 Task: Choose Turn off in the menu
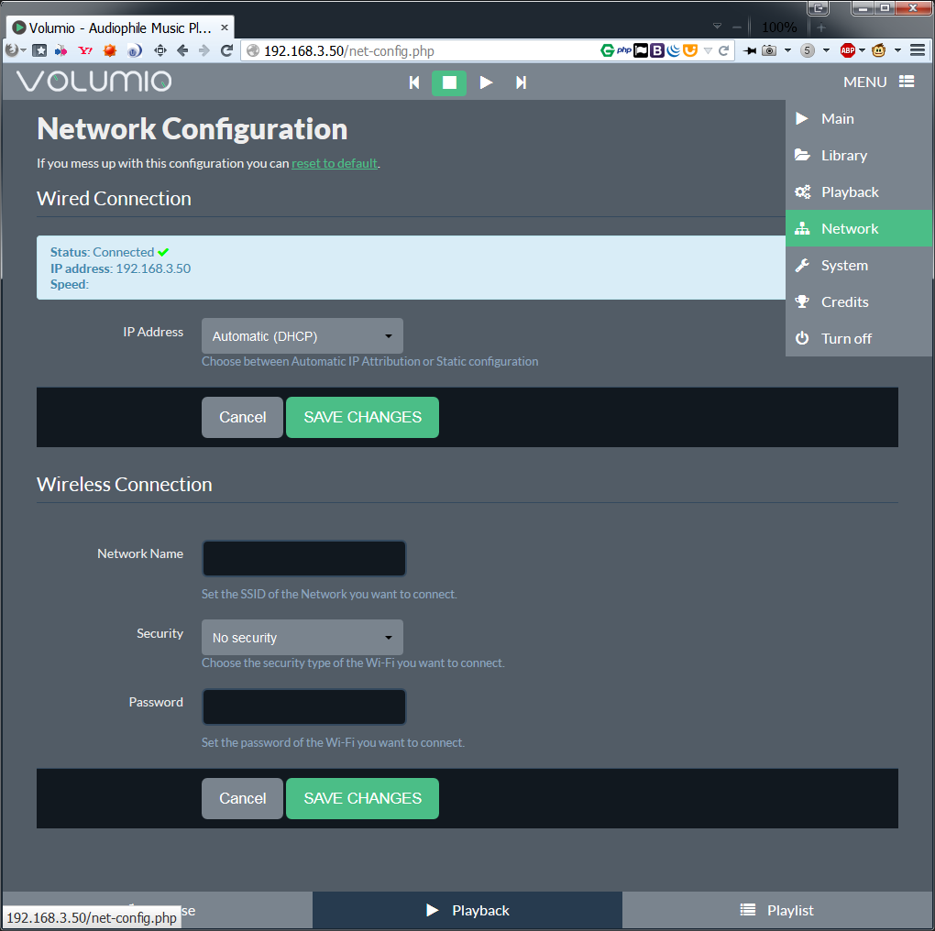(x=859, y=338)
